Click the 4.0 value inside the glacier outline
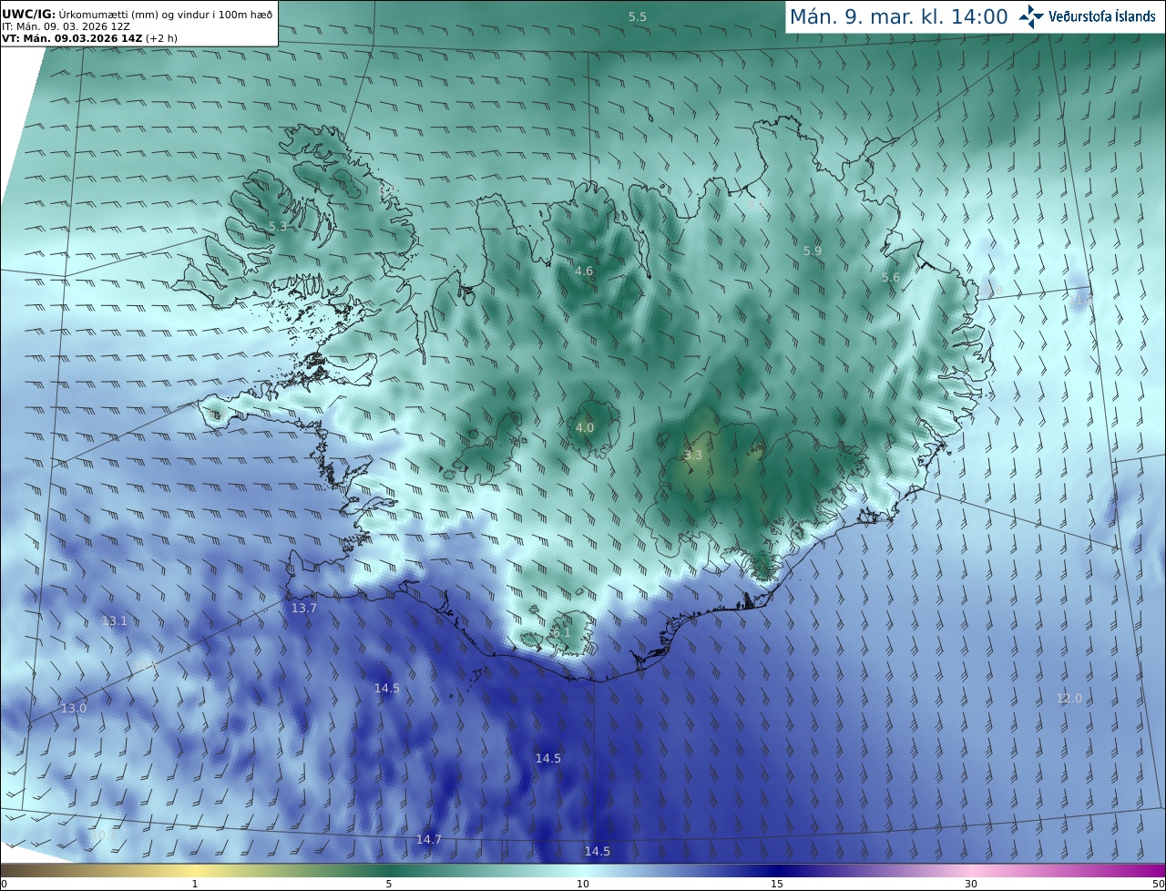 585,427
